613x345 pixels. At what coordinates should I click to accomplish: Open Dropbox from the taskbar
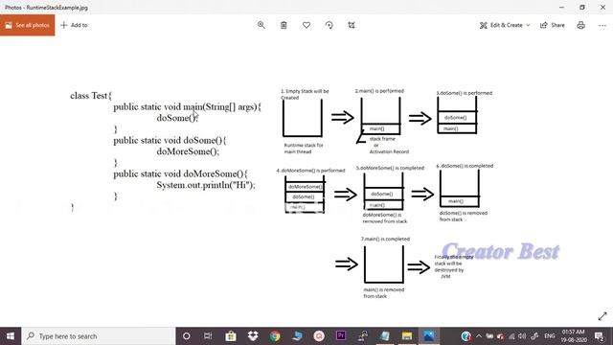coord(253,336)
